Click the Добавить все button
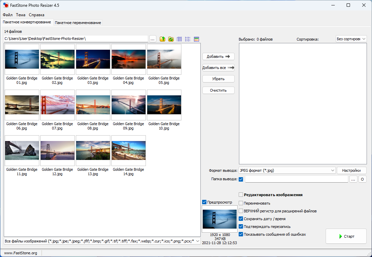 pos(218,68)
